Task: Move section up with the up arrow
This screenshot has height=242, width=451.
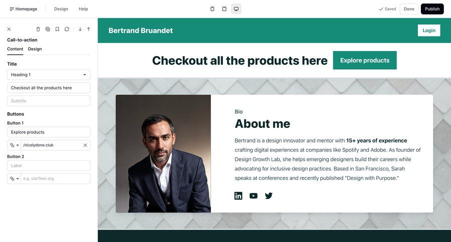Action: point(89,29)
